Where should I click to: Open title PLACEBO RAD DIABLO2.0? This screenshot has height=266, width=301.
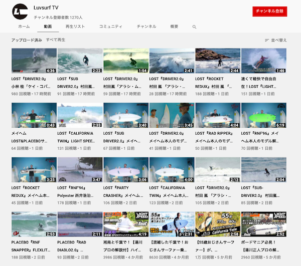(72, 246)
